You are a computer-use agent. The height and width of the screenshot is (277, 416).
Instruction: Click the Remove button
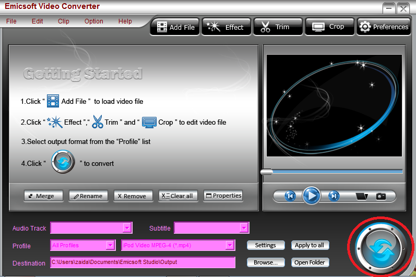pos(133,196)
